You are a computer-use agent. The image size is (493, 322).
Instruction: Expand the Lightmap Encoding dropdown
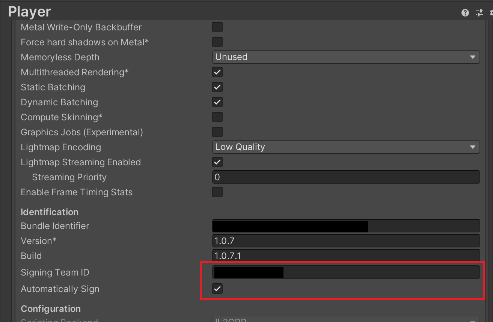click(346, 147)
